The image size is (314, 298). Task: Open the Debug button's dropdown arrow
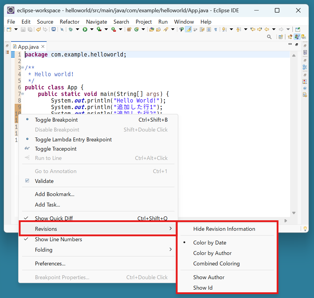point(77,29)
